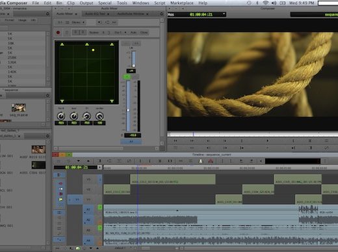Click the red record button in Audio Mixer
Screen dimensions: 338x252
(x=58, y=33)
